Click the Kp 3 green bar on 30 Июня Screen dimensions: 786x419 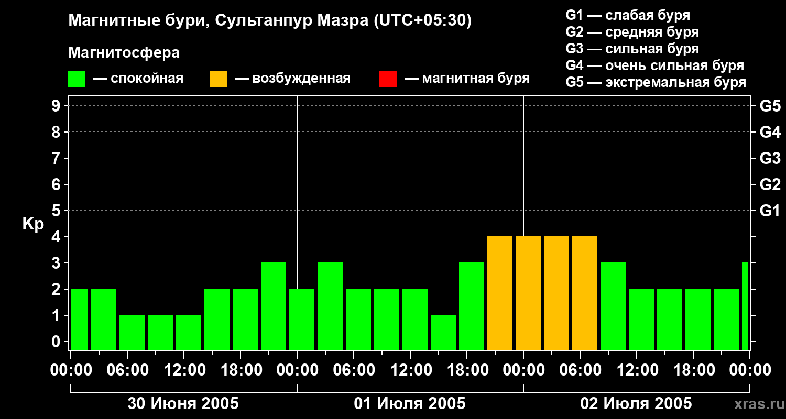[x=274, y=306]
